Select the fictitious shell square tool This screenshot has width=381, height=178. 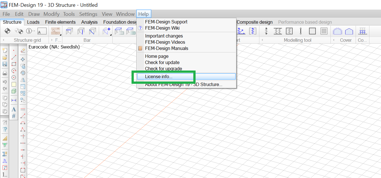pyautogui.click(x=312, y=31)
